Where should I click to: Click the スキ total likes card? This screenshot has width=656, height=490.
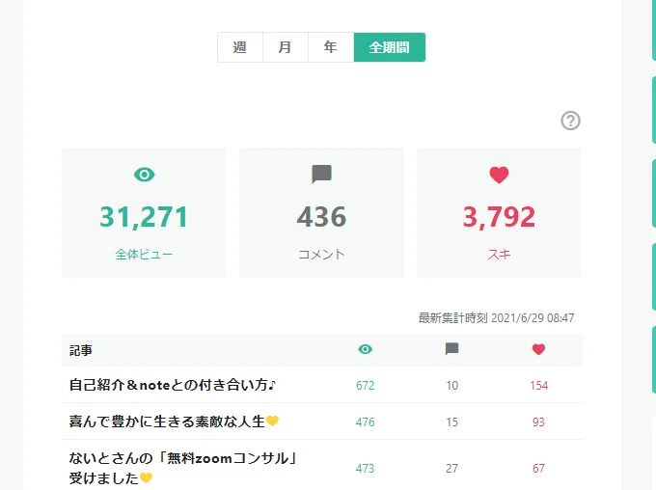click(499, 212)
